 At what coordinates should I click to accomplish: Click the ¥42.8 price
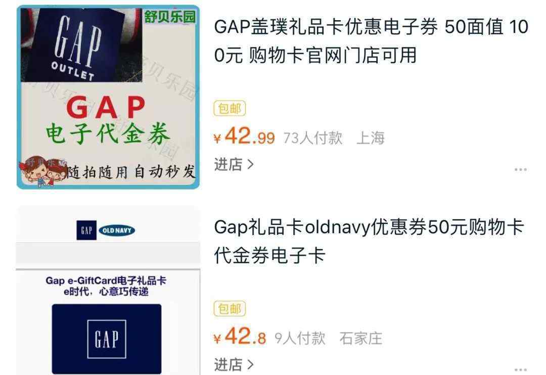(x=240, y=337)
